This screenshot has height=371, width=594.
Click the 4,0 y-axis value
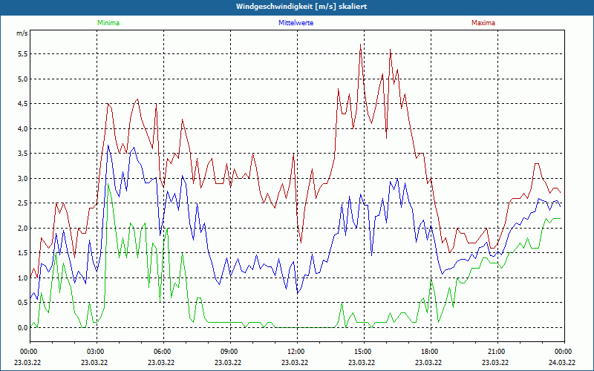pos(23,128)
